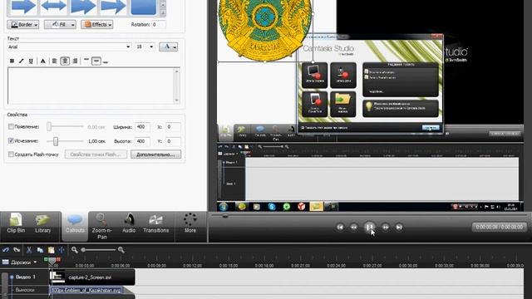Click the timeline zoom slider handle
532x299 pixels.
point(83,250)
